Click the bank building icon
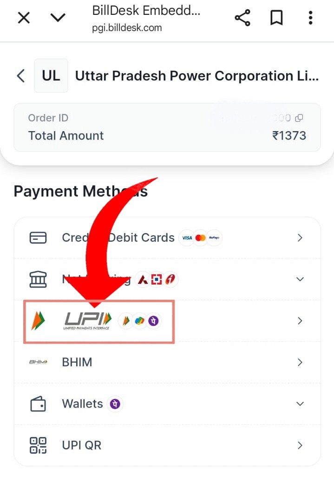Screen dimensions: 334x483 point(38,279)
